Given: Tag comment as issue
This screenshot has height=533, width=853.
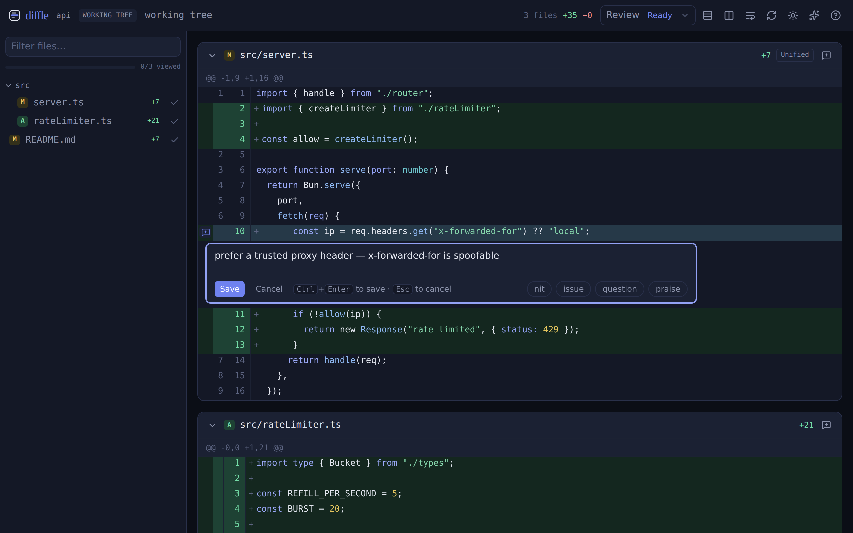Looking at the screenshot, I should click(x=573, y=289).
